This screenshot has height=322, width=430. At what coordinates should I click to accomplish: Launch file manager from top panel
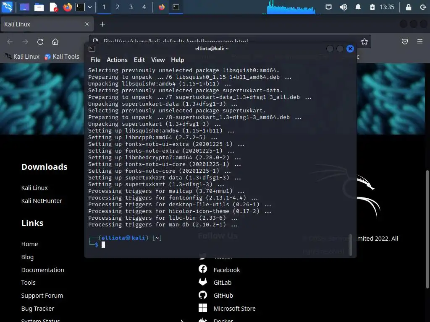(39, 7)
